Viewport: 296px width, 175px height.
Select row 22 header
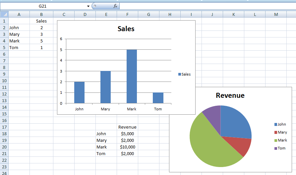pos(4,160)
